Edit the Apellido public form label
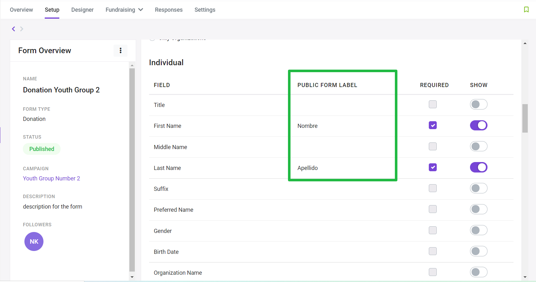The image size is (536, 282). (x=307, y=168)
